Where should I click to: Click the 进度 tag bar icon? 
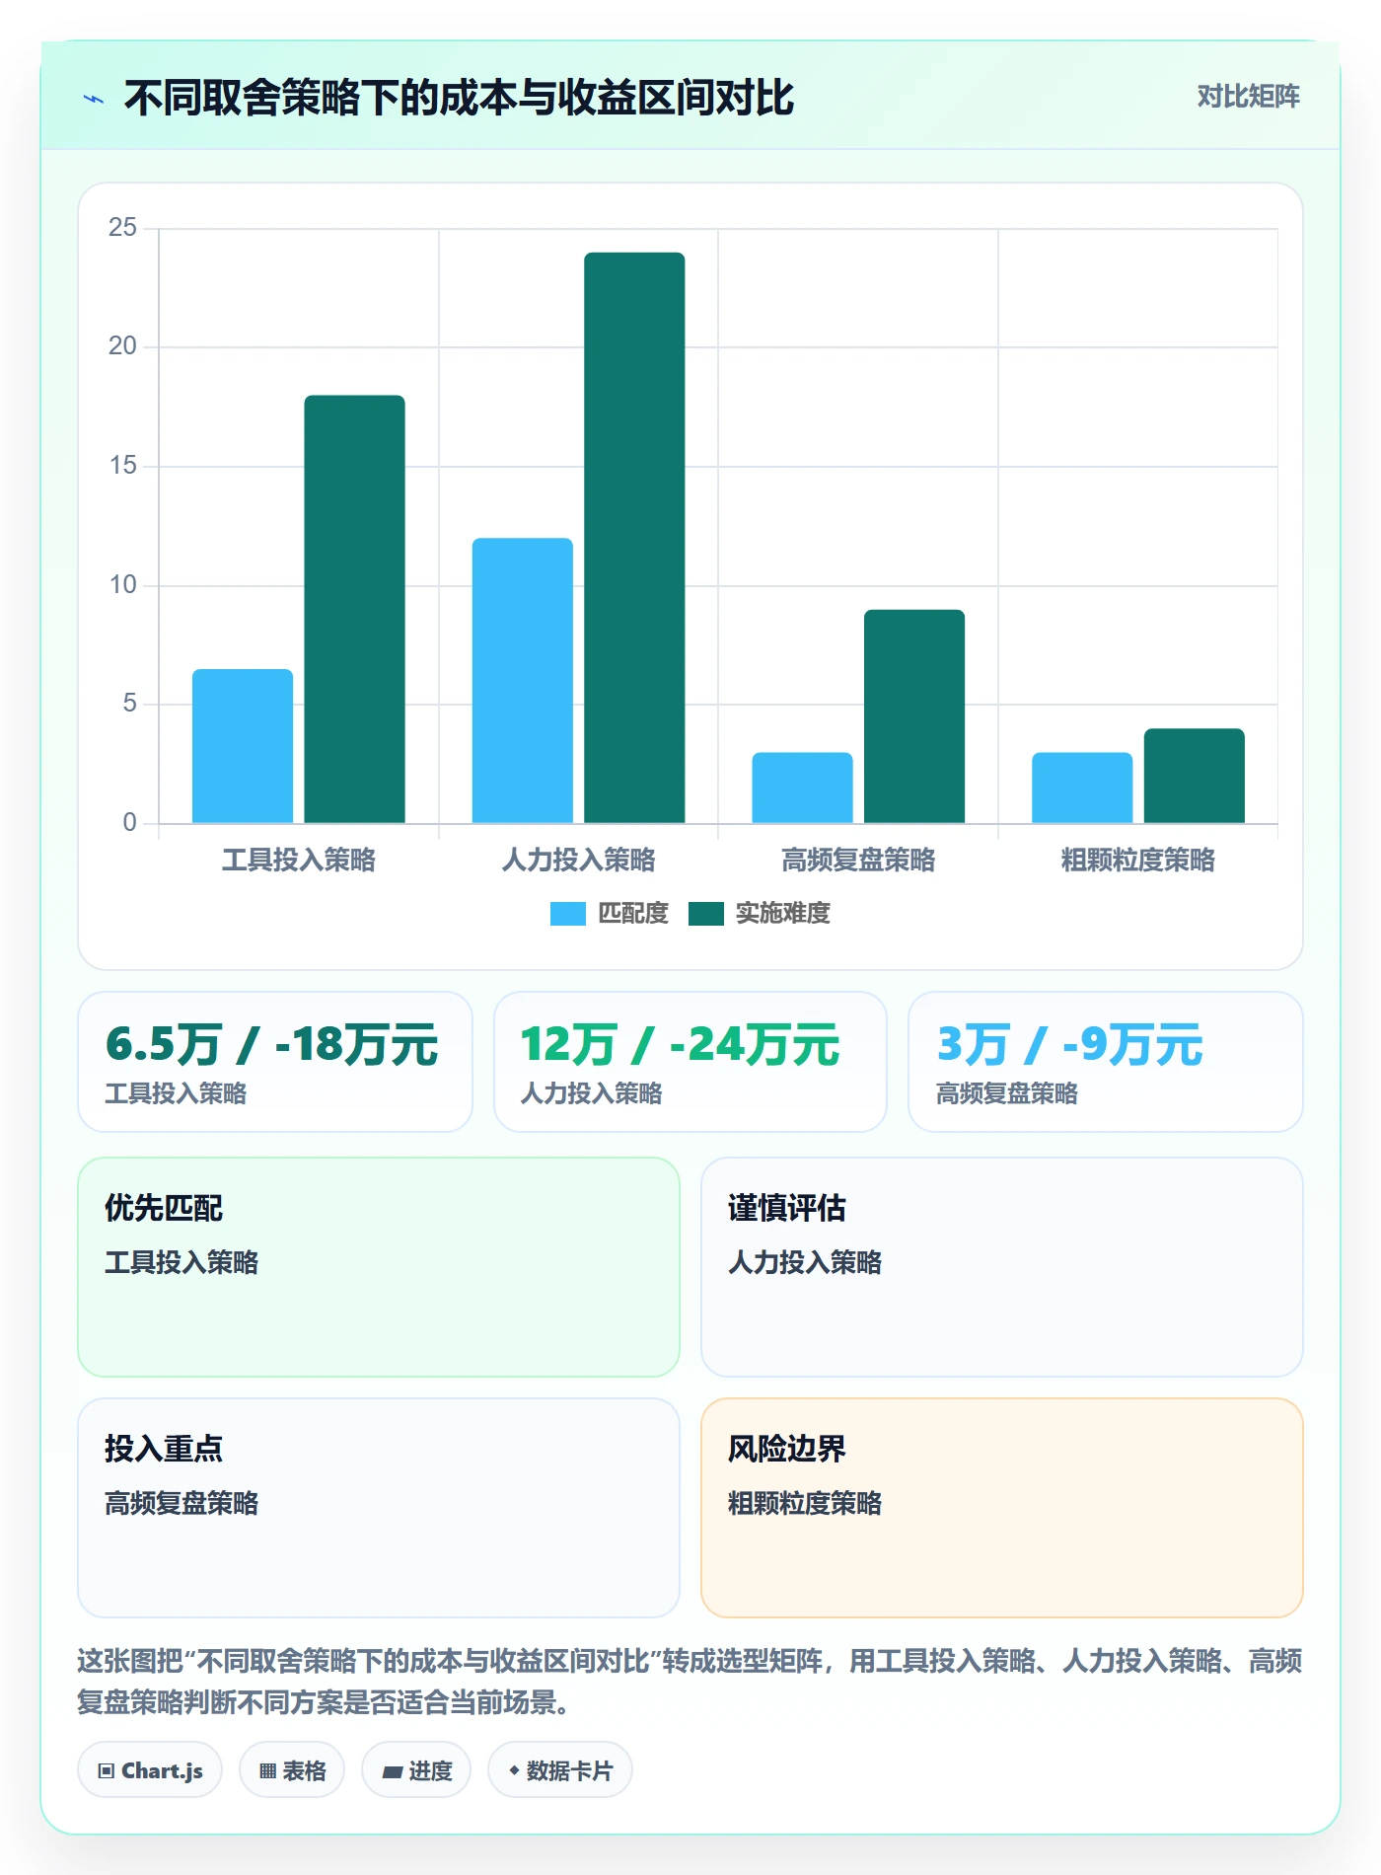(x=392, y=1772)
